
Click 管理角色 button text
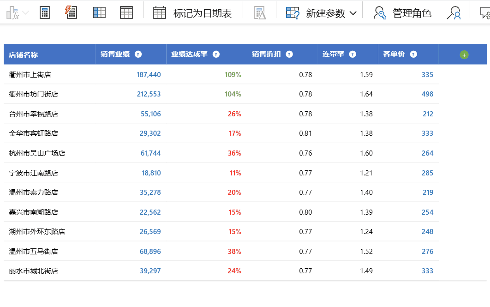412,13
